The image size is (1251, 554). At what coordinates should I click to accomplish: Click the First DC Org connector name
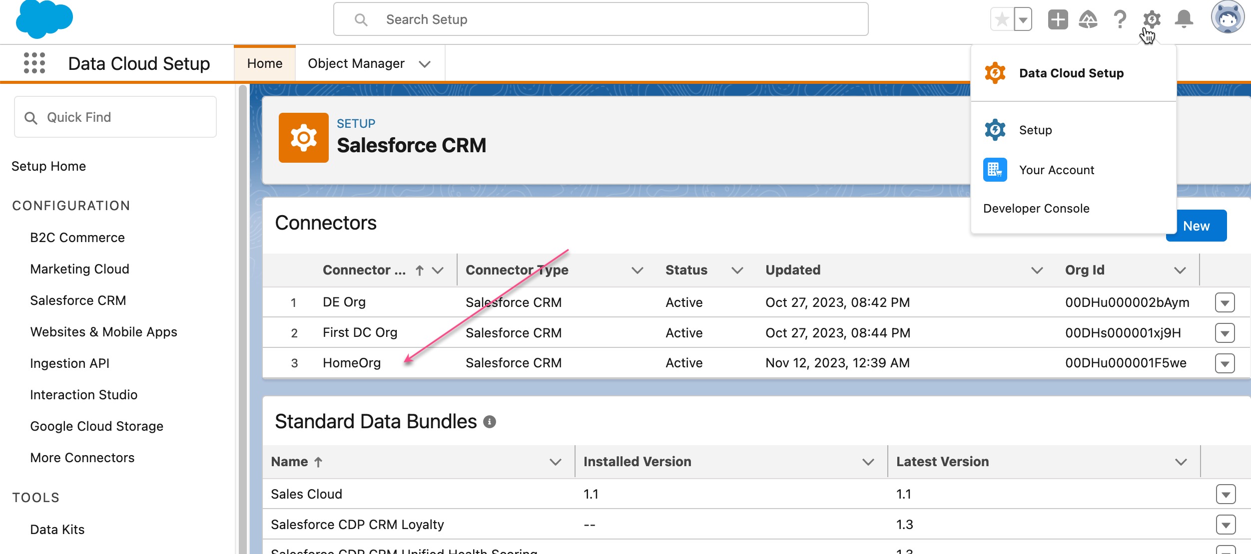[360, 332]
